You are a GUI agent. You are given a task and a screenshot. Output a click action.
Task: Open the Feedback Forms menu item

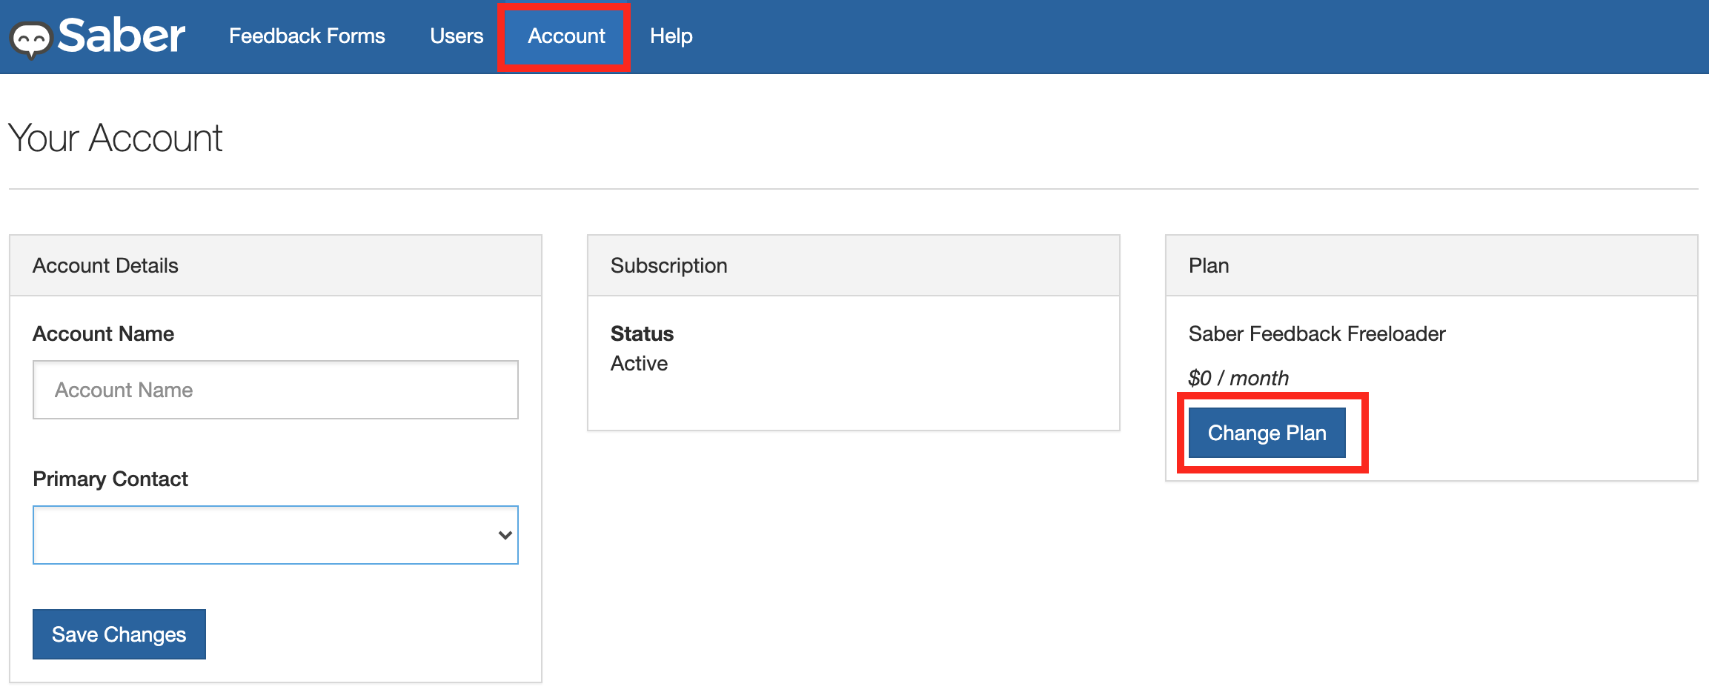tap(307, 36)
